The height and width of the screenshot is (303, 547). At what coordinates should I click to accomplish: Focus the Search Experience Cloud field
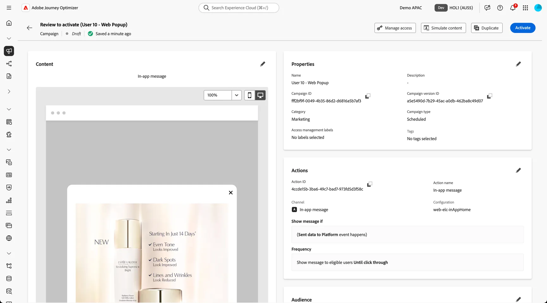point(239,8)
